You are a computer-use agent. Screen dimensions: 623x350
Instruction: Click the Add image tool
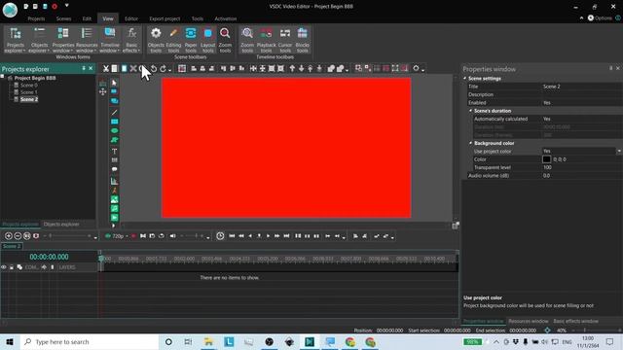click(x=114, y=199)
